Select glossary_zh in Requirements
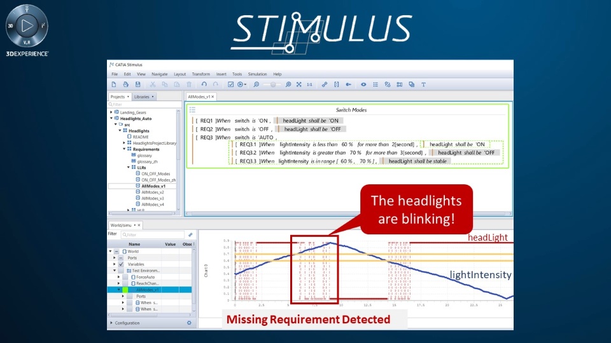Viewport: 611px width, 343px height. pyautogui.click(x=147, y=161)
